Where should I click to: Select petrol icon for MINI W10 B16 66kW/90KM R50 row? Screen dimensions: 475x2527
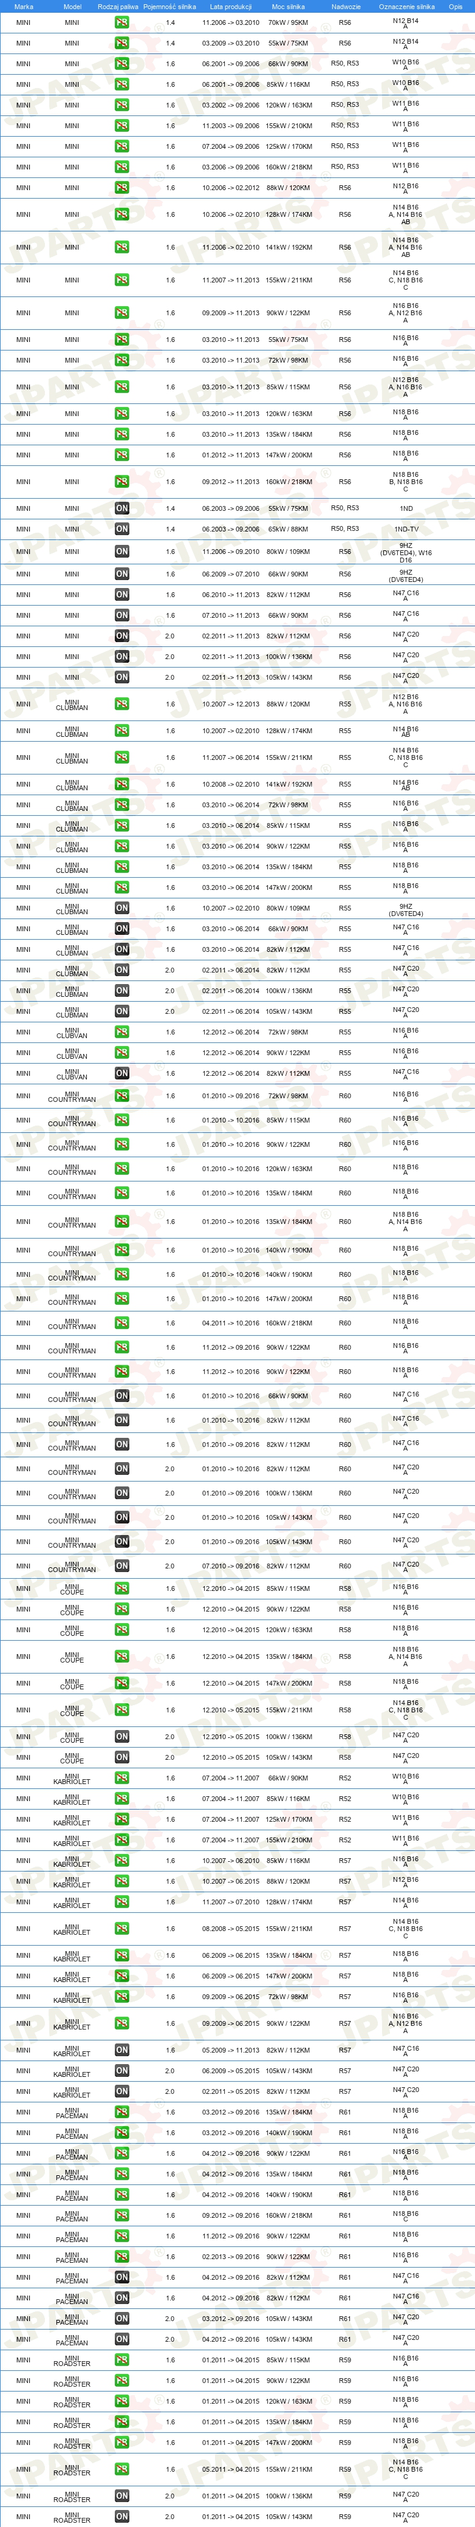pos(121,64)
